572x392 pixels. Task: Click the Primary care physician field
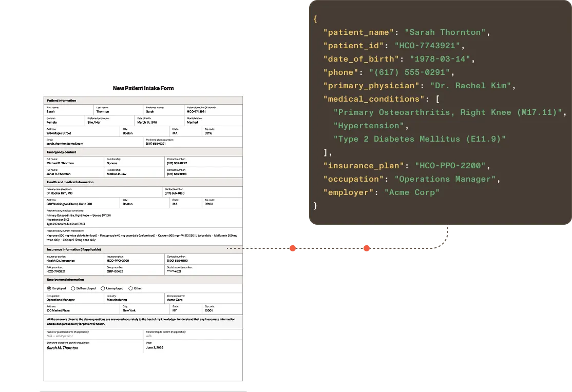(103, 191)
